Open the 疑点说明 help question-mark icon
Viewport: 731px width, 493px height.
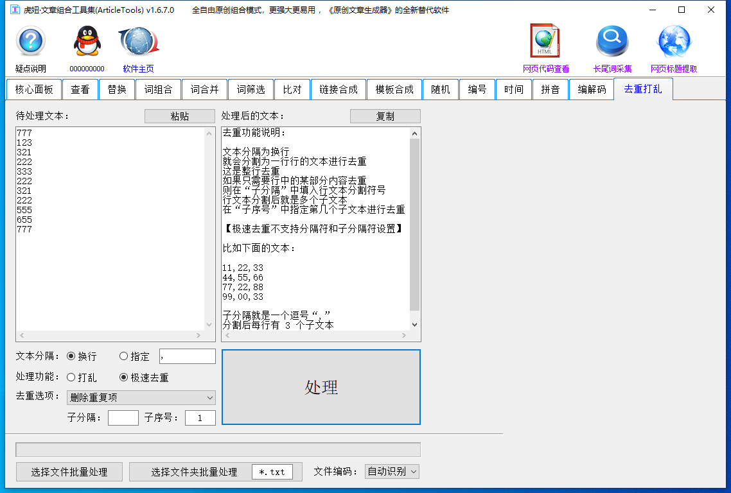coord(31,42)
